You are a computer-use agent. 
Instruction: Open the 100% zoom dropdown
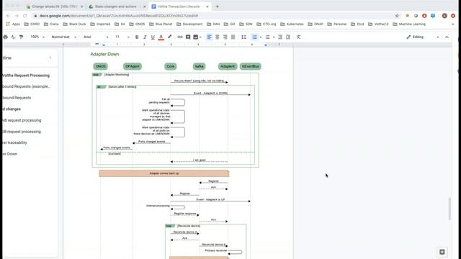pos(37,37)
